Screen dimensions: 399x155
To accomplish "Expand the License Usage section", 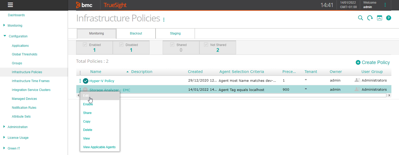I will (4, 137).
